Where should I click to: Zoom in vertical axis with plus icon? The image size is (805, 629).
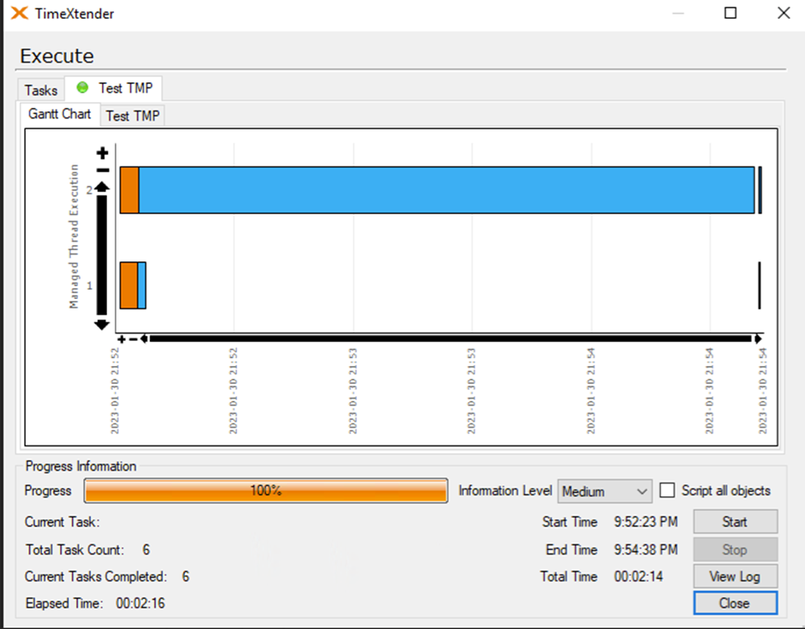[x=102, y=153]
